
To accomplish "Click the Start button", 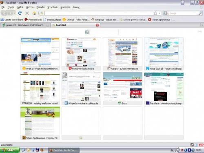I will [x=9, y=150].
